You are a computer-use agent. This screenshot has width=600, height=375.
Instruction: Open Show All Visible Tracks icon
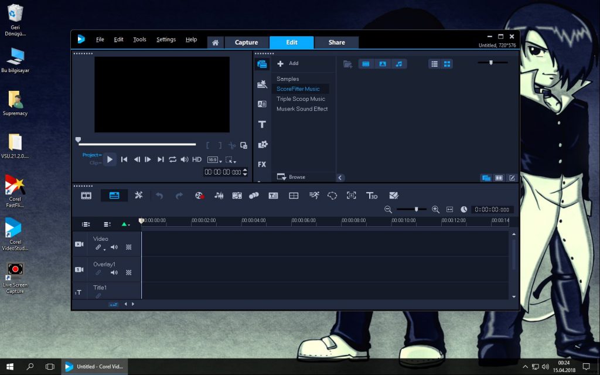(x=86, y=224)
